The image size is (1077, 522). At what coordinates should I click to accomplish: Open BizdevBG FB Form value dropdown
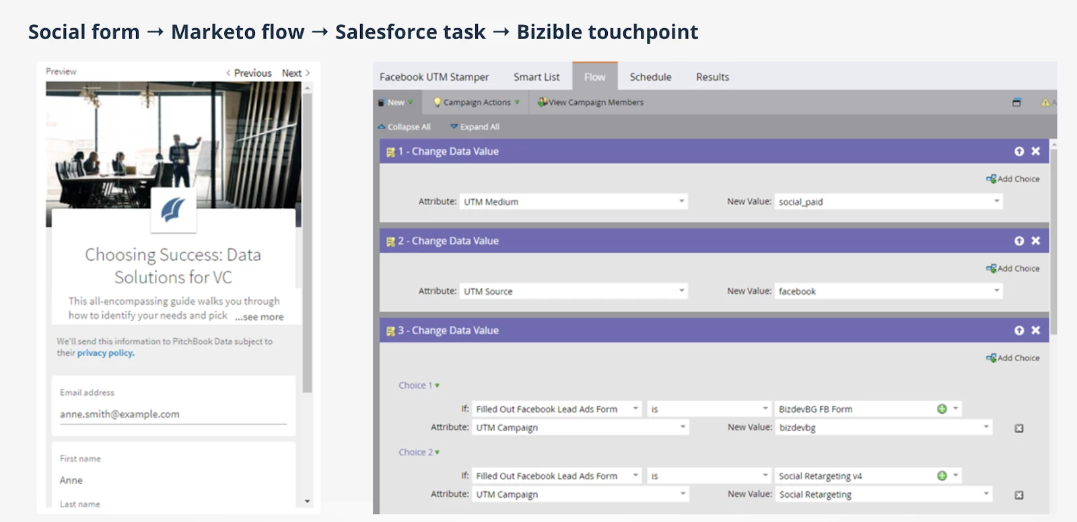pos(955,409)
